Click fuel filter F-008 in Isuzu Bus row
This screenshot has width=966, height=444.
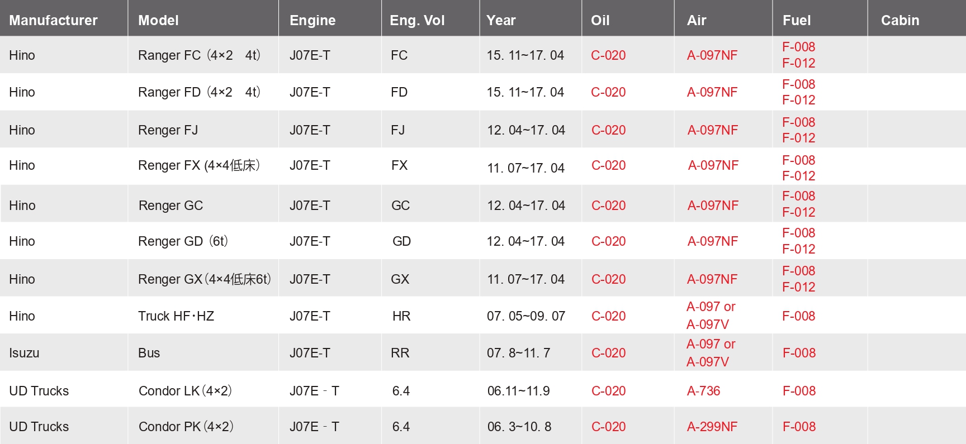coord(799,353)
